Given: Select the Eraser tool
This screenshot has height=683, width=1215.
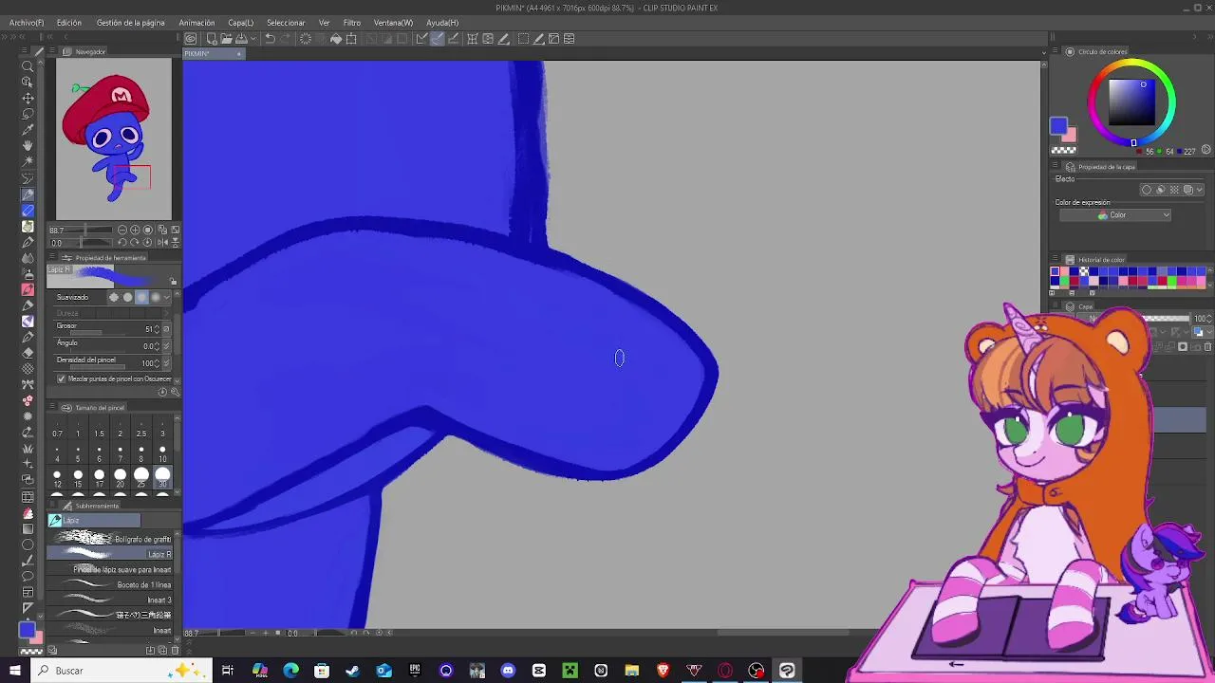Looking at the screenshot, I should coord(28,352).
